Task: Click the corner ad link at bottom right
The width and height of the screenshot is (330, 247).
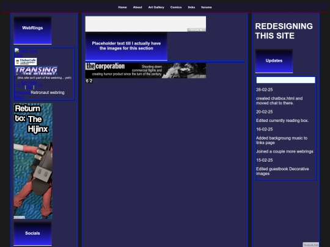Action: click(x=311, y=245)
